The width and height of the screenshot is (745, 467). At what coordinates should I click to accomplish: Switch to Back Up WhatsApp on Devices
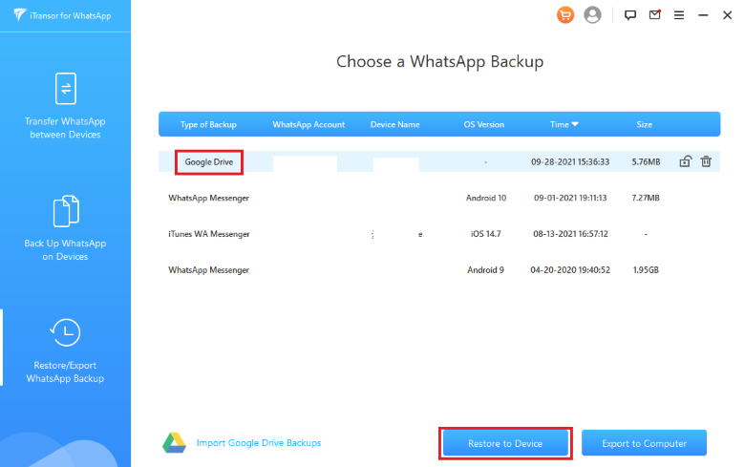[66, 227]
